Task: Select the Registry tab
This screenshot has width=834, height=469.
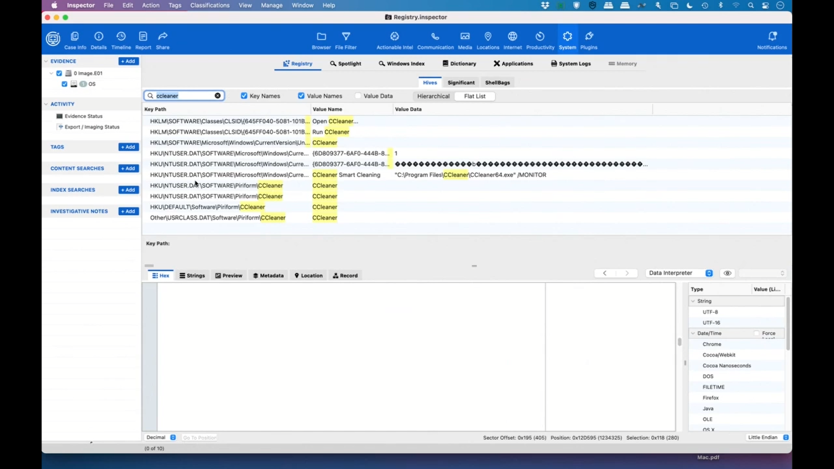Action: coord(297,64)
